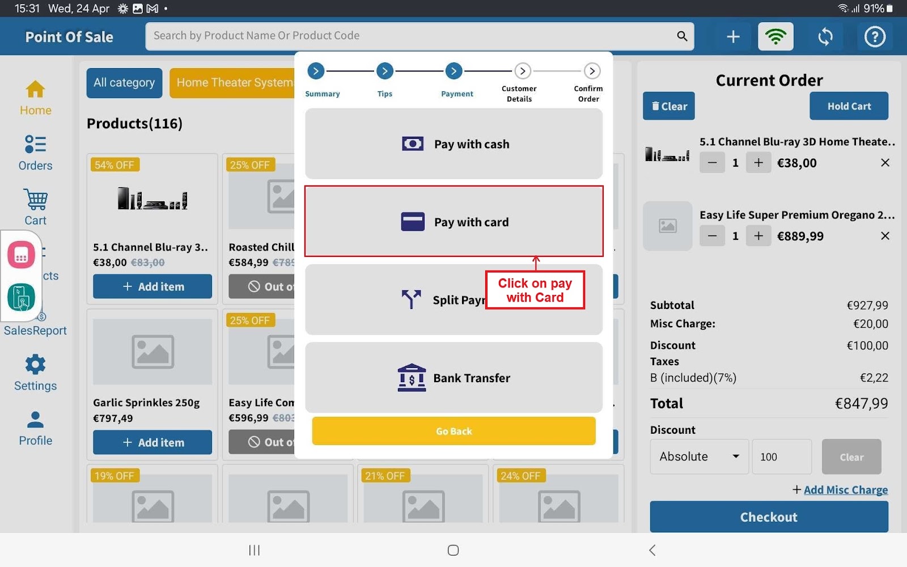907x567 pixels.
Task: Click the search magnifier icon
Action: (682, 36)
